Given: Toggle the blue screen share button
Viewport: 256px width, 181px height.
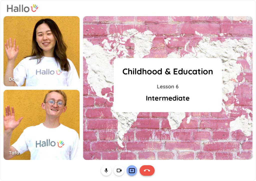Looking at the screenshot, I should point(132,170).
